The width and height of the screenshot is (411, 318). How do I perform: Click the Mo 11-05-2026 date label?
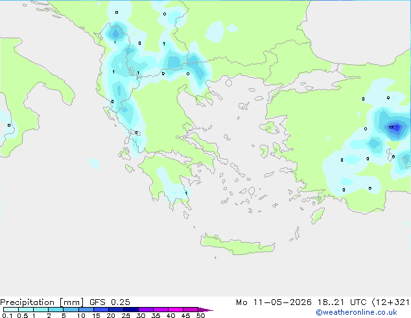click(x=274, y=302)
